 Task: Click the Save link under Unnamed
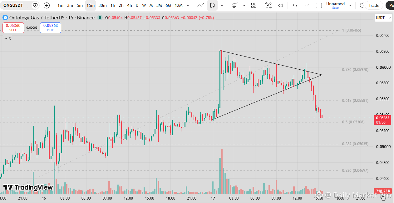(335, 8)
